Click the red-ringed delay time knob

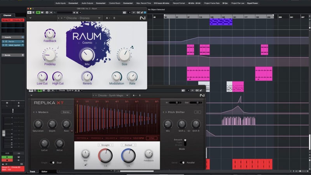click(x=105, y=155)
